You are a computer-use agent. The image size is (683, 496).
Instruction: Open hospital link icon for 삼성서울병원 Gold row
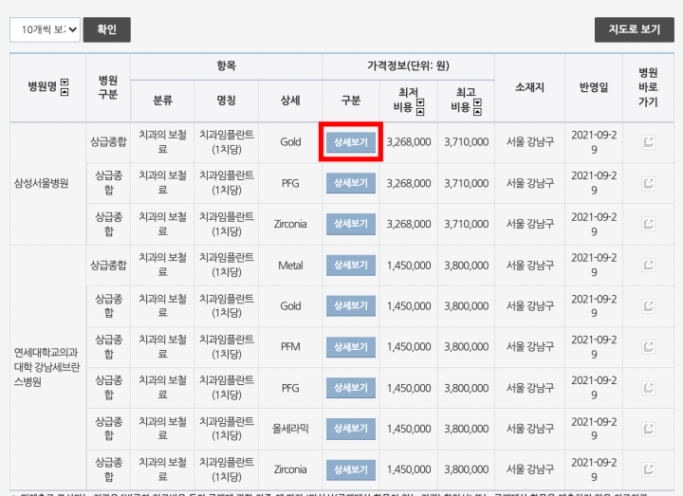648,142
